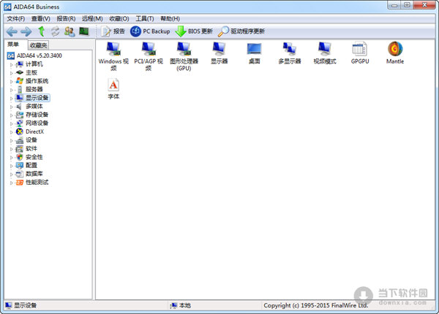
Task: Click the green up-level arrow
Action: tap(42, 31)
